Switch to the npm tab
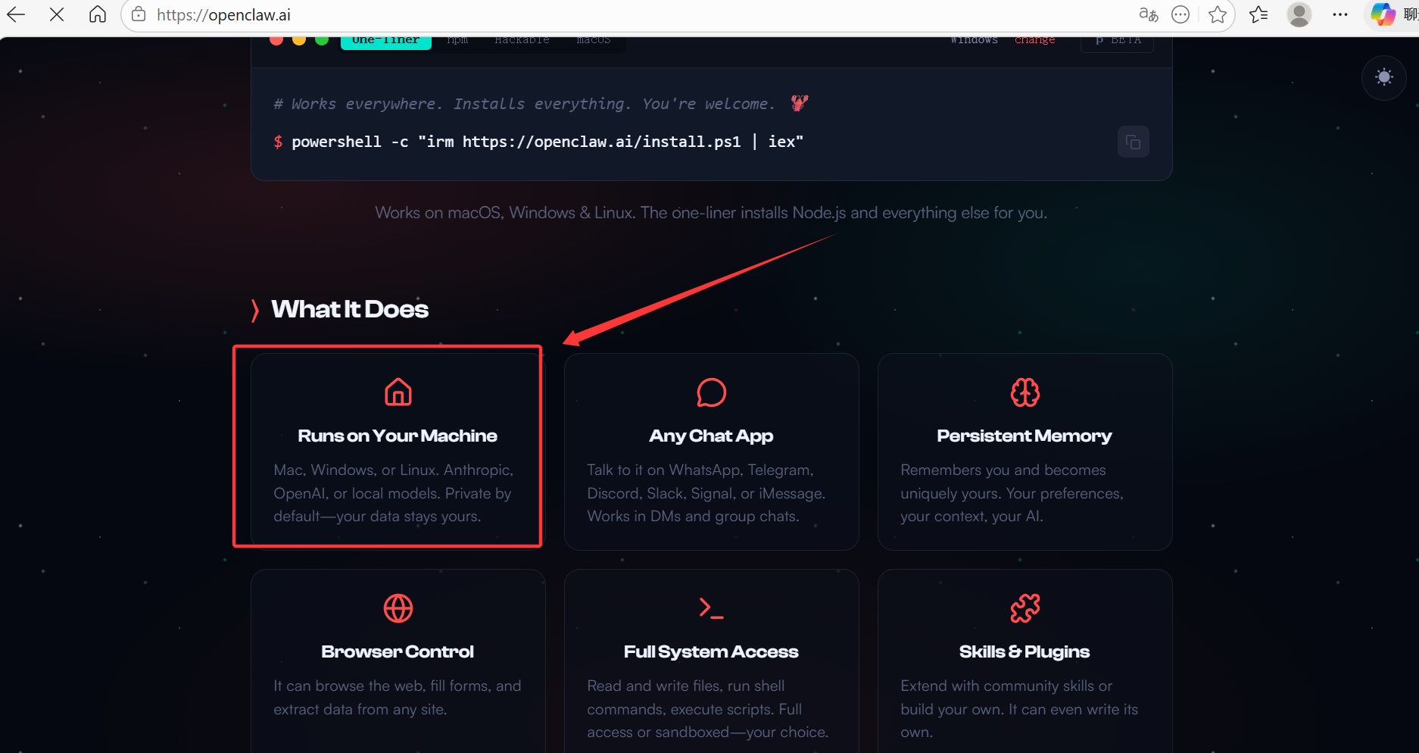This screenshot has width=1419, height=753. pos(457,41)
